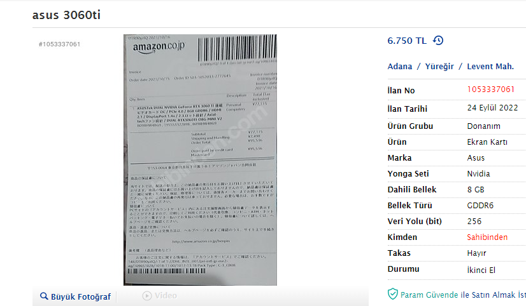
Task: Open the Amazon invoice photo
Action: click(x=200, y=160)
